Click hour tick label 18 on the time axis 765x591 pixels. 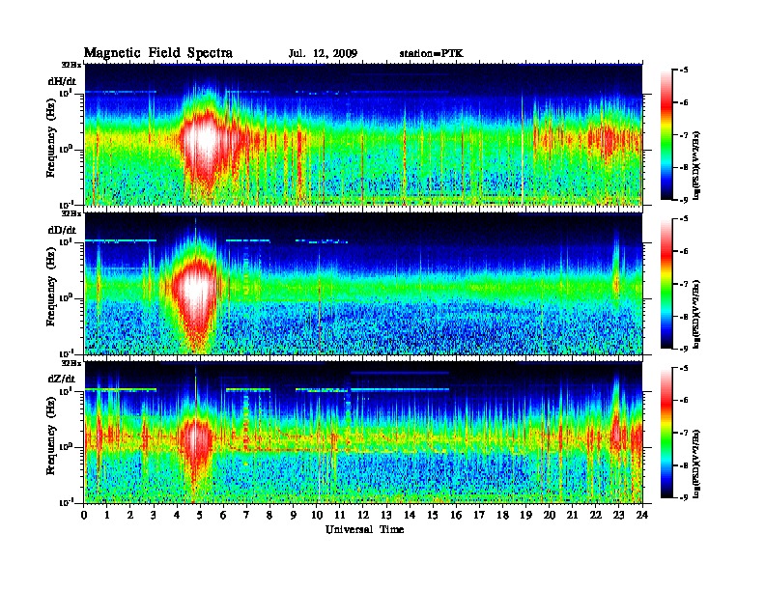click(x=502, y=515)
